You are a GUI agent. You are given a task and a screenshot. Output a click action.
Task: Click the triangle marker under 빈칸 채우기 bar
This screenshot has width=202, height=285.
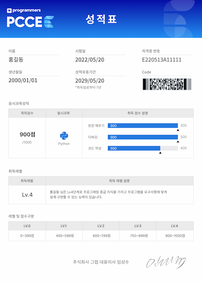pos(178,130)
